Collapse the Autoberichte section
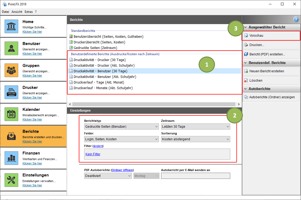Screen dimensions: 301x200 [246, 89]
